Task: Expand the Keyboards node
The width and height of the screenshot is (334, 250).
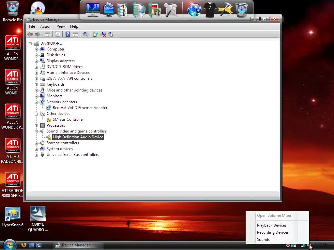Action: click(37, 85)
